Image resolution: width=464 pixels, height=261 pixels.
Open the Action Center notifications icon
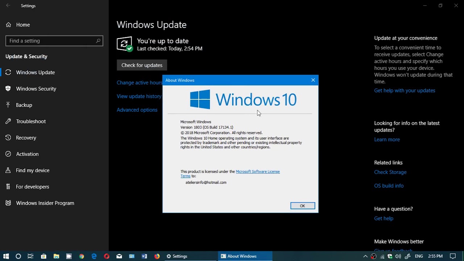453,256
